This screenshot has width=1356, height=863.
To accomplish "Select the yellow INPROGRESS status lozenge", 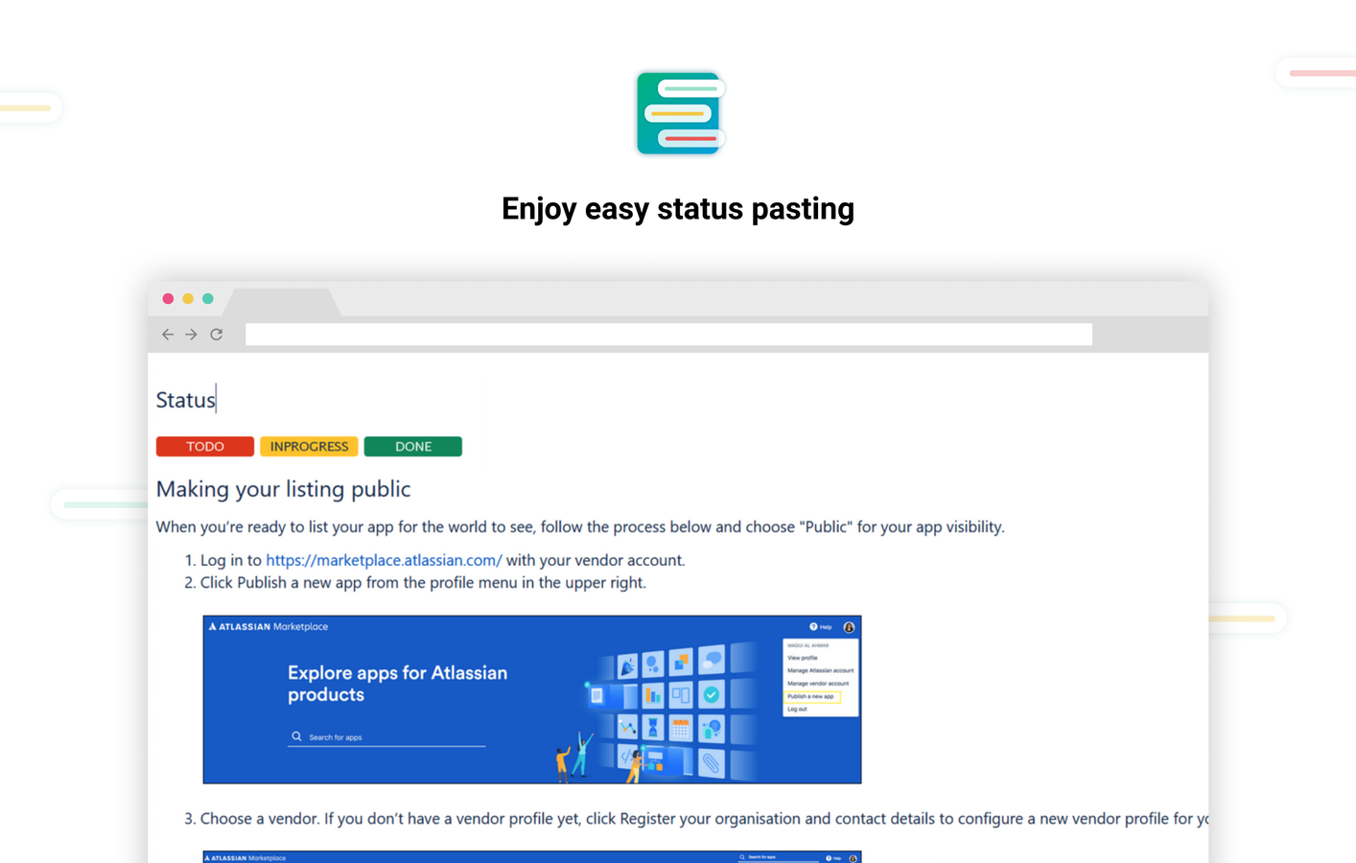I will coord(309,447).
